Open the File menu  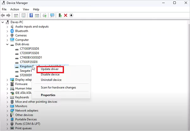pyautogui.click(x=4, y=9)
